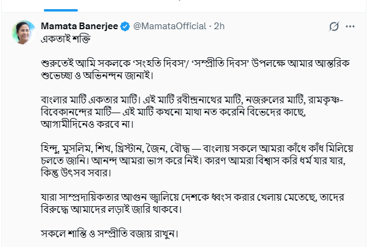
Task: Open the post via the 2h timestamp
Action: click(x=220, y=27)
